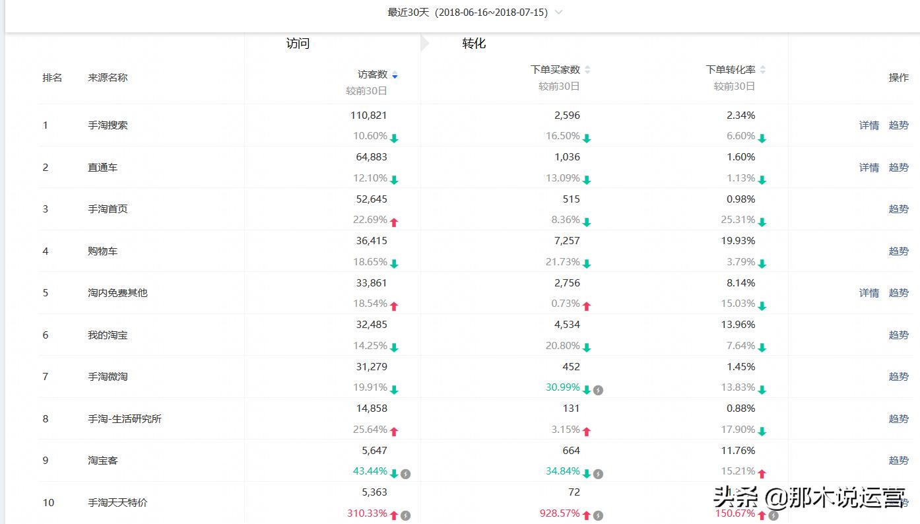Open 趋势 link for 手淘搜索
Screen dimensions: 920x524
point(898,125)
